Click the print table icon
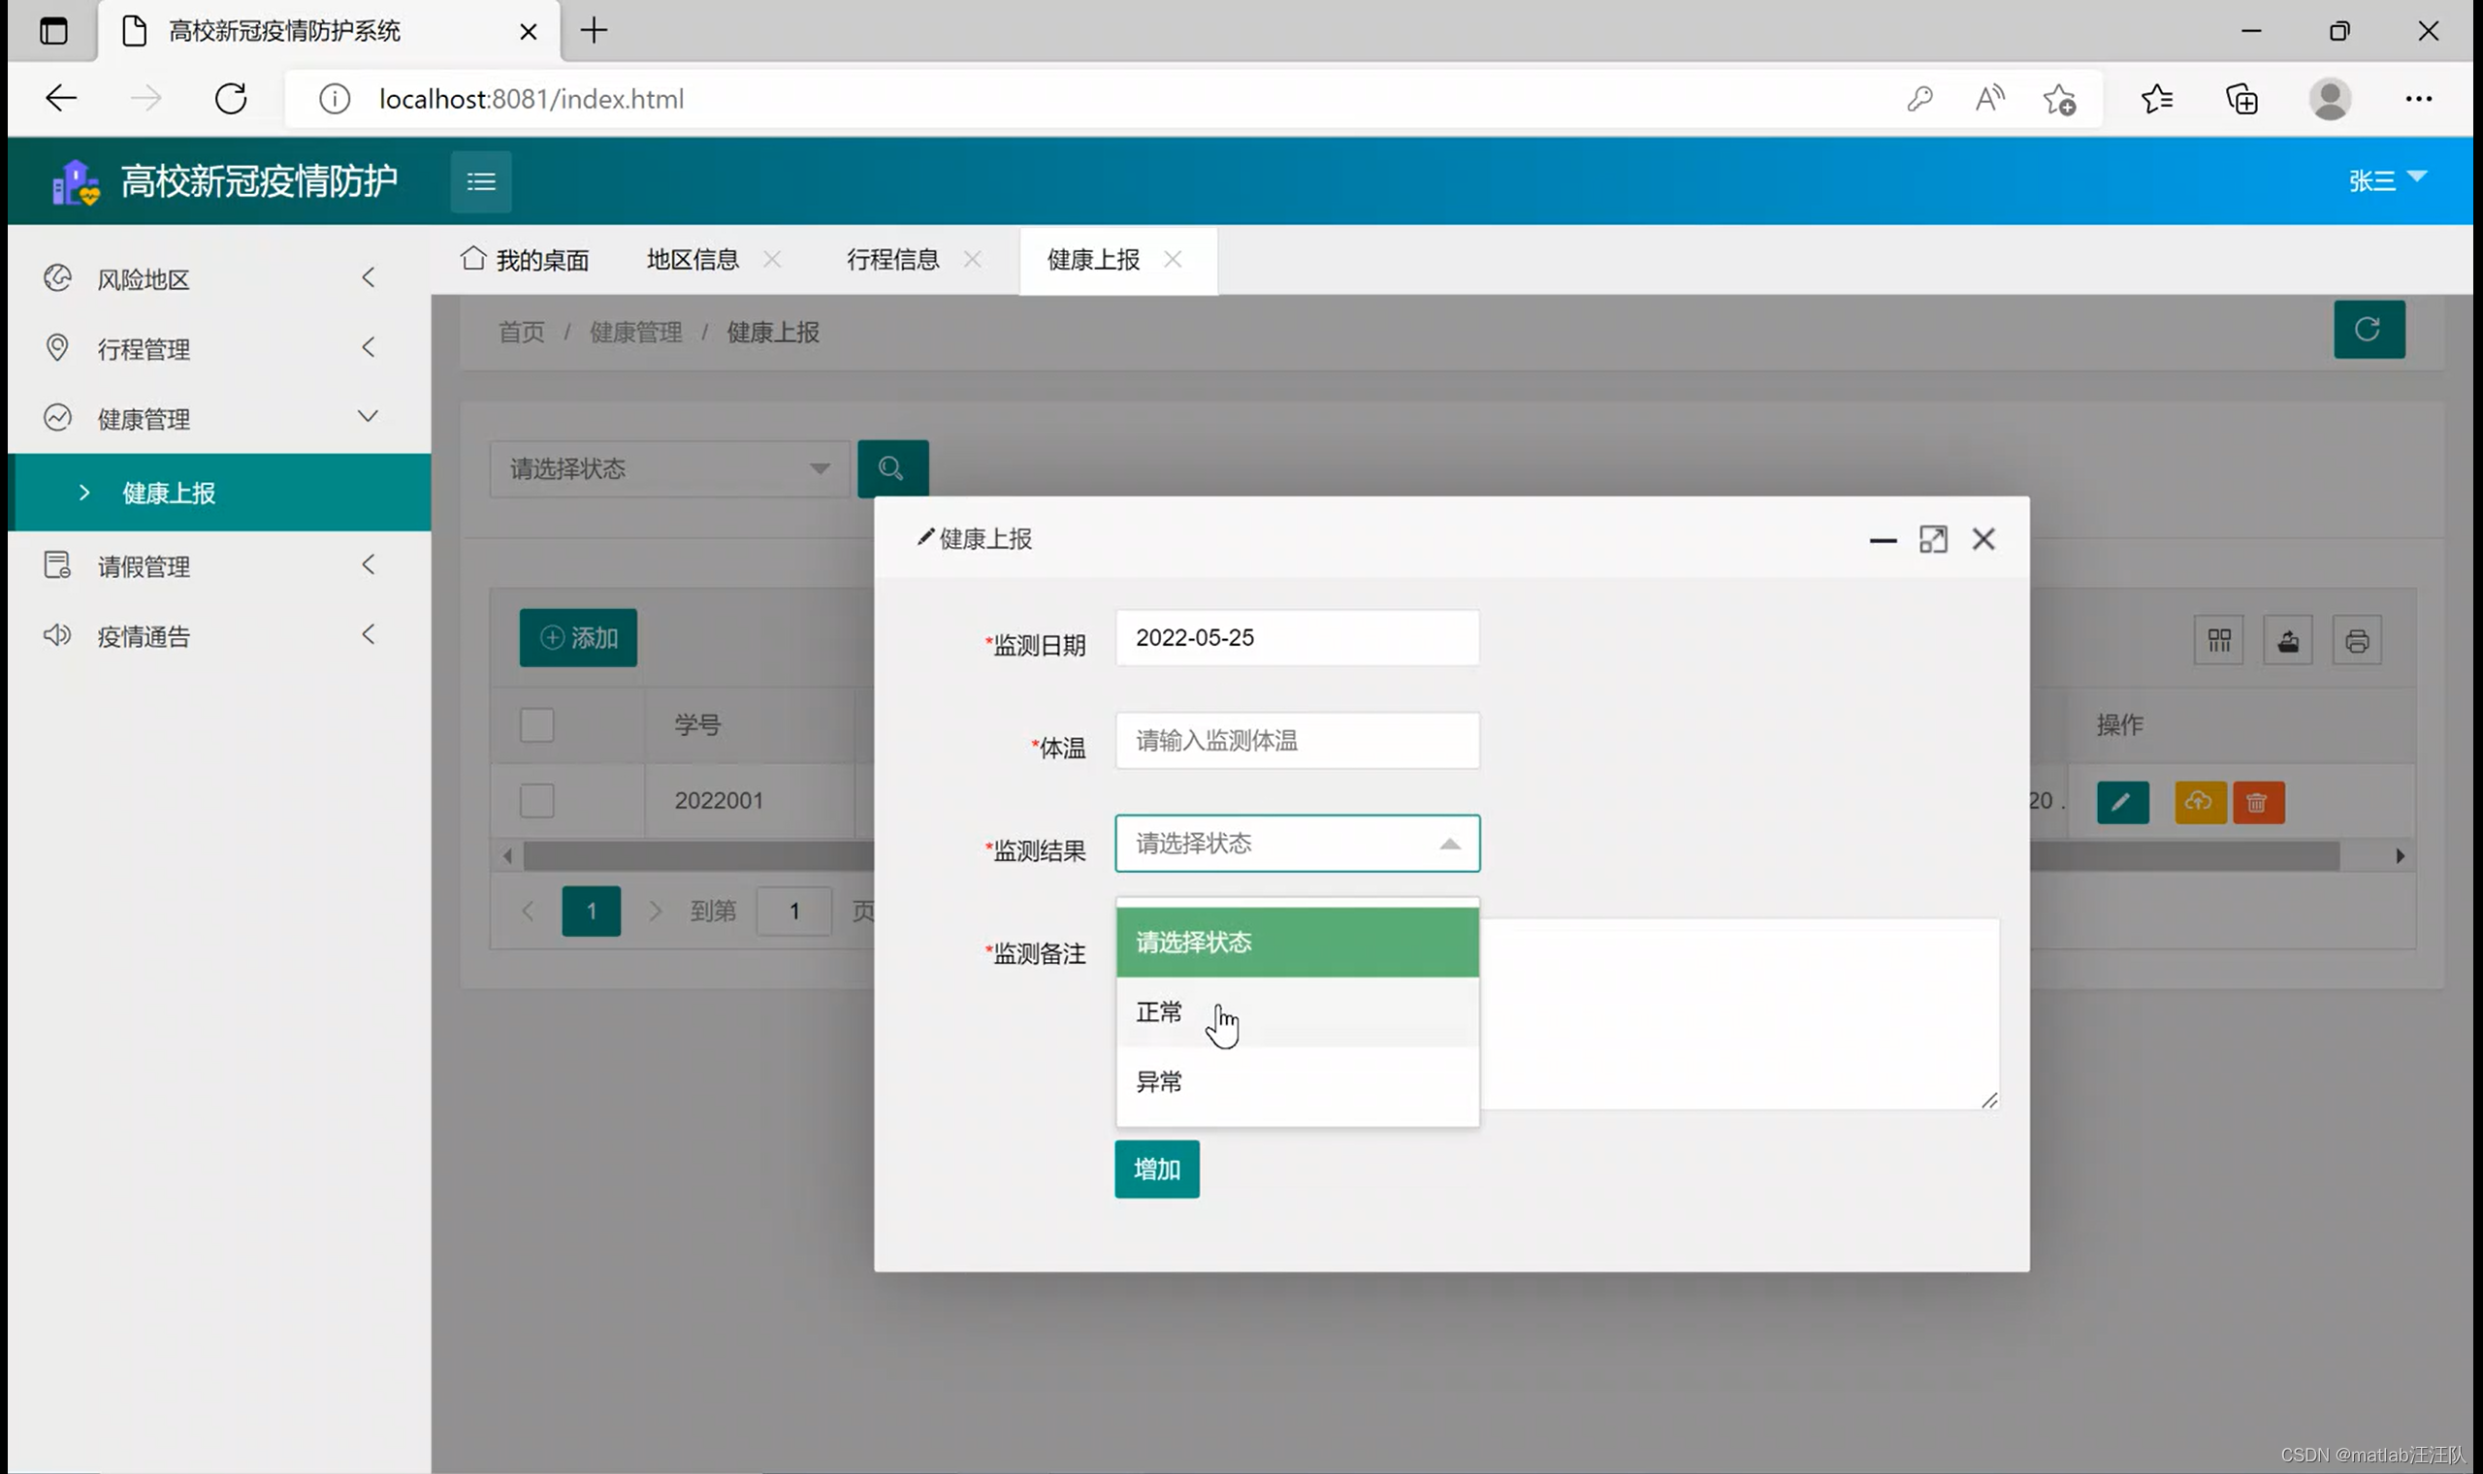 [2356, 641]
